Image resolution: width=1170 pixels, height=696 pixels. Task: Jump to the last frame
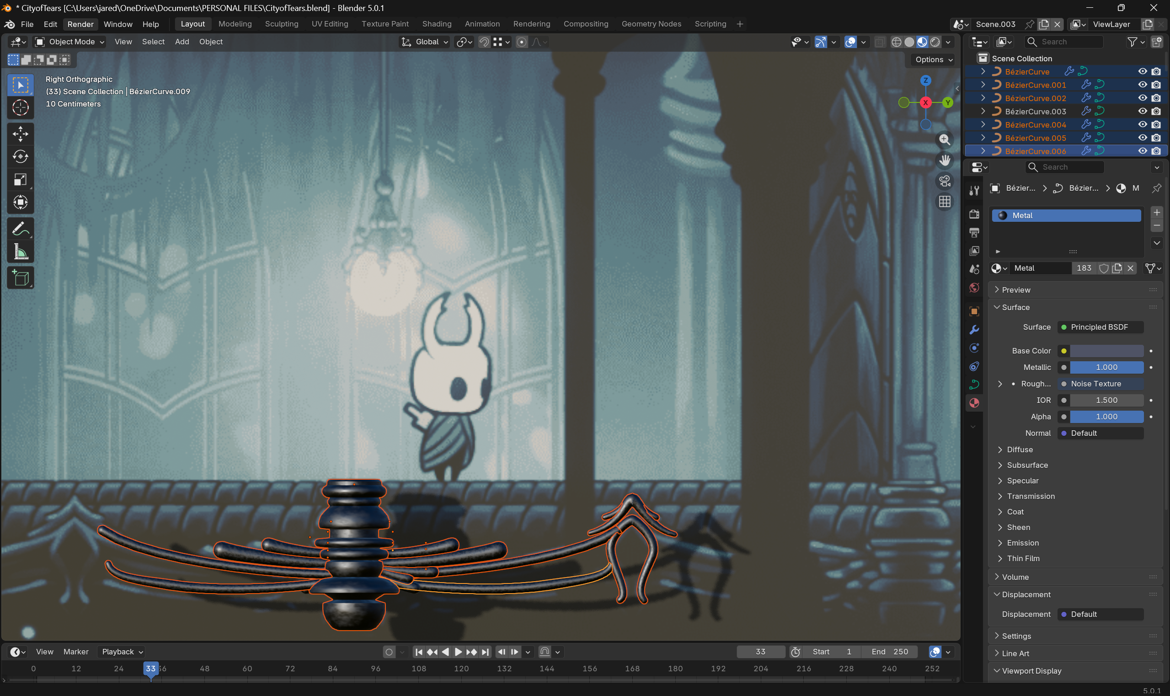click(485, 652)
